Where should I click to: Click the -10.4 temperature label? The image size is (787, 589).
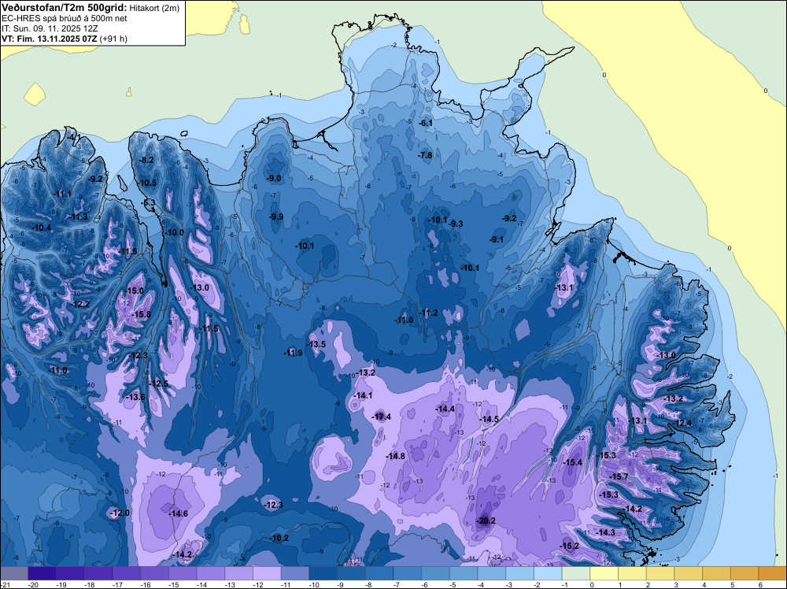(41, 228)
